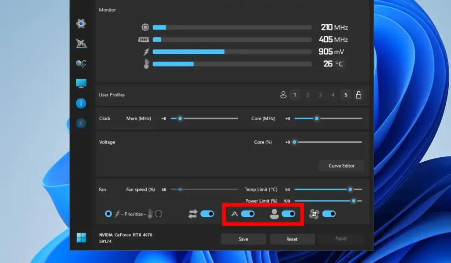Image resolution: width=451 pixels, height=263 pixels.
Task: Select the thermometer Prioritize radio button
Action: [158, 214]
